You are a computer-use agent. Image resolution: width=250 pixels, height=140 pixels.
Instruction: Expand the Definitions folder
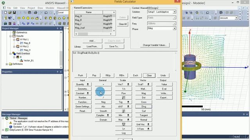[x=7, y=64]
